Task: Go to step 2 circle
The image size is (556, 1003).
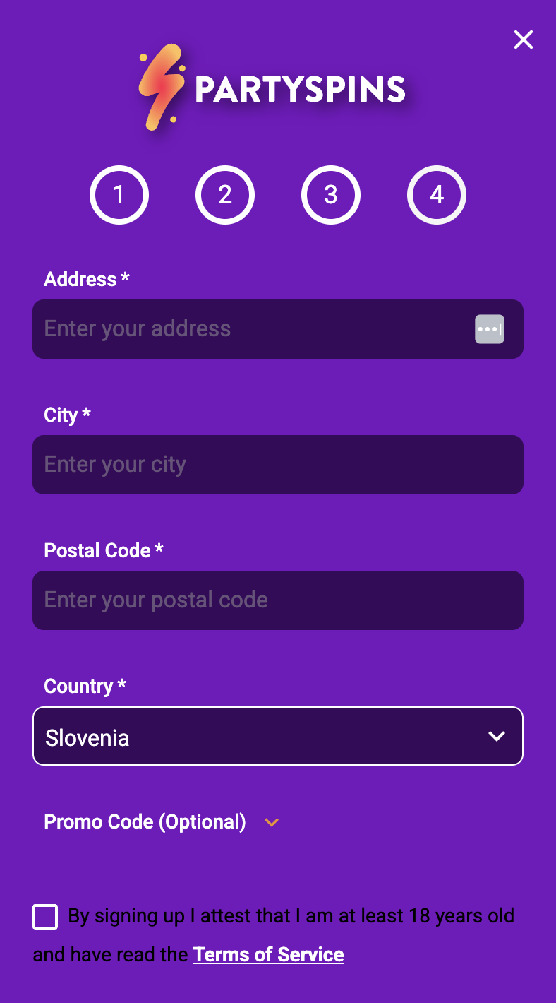Action: click(x=225, y=195)
